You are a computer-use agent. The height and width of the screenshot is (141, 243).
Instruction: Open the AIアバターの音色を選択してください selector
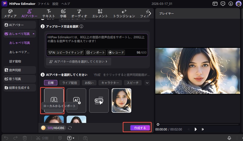[79, 61]
